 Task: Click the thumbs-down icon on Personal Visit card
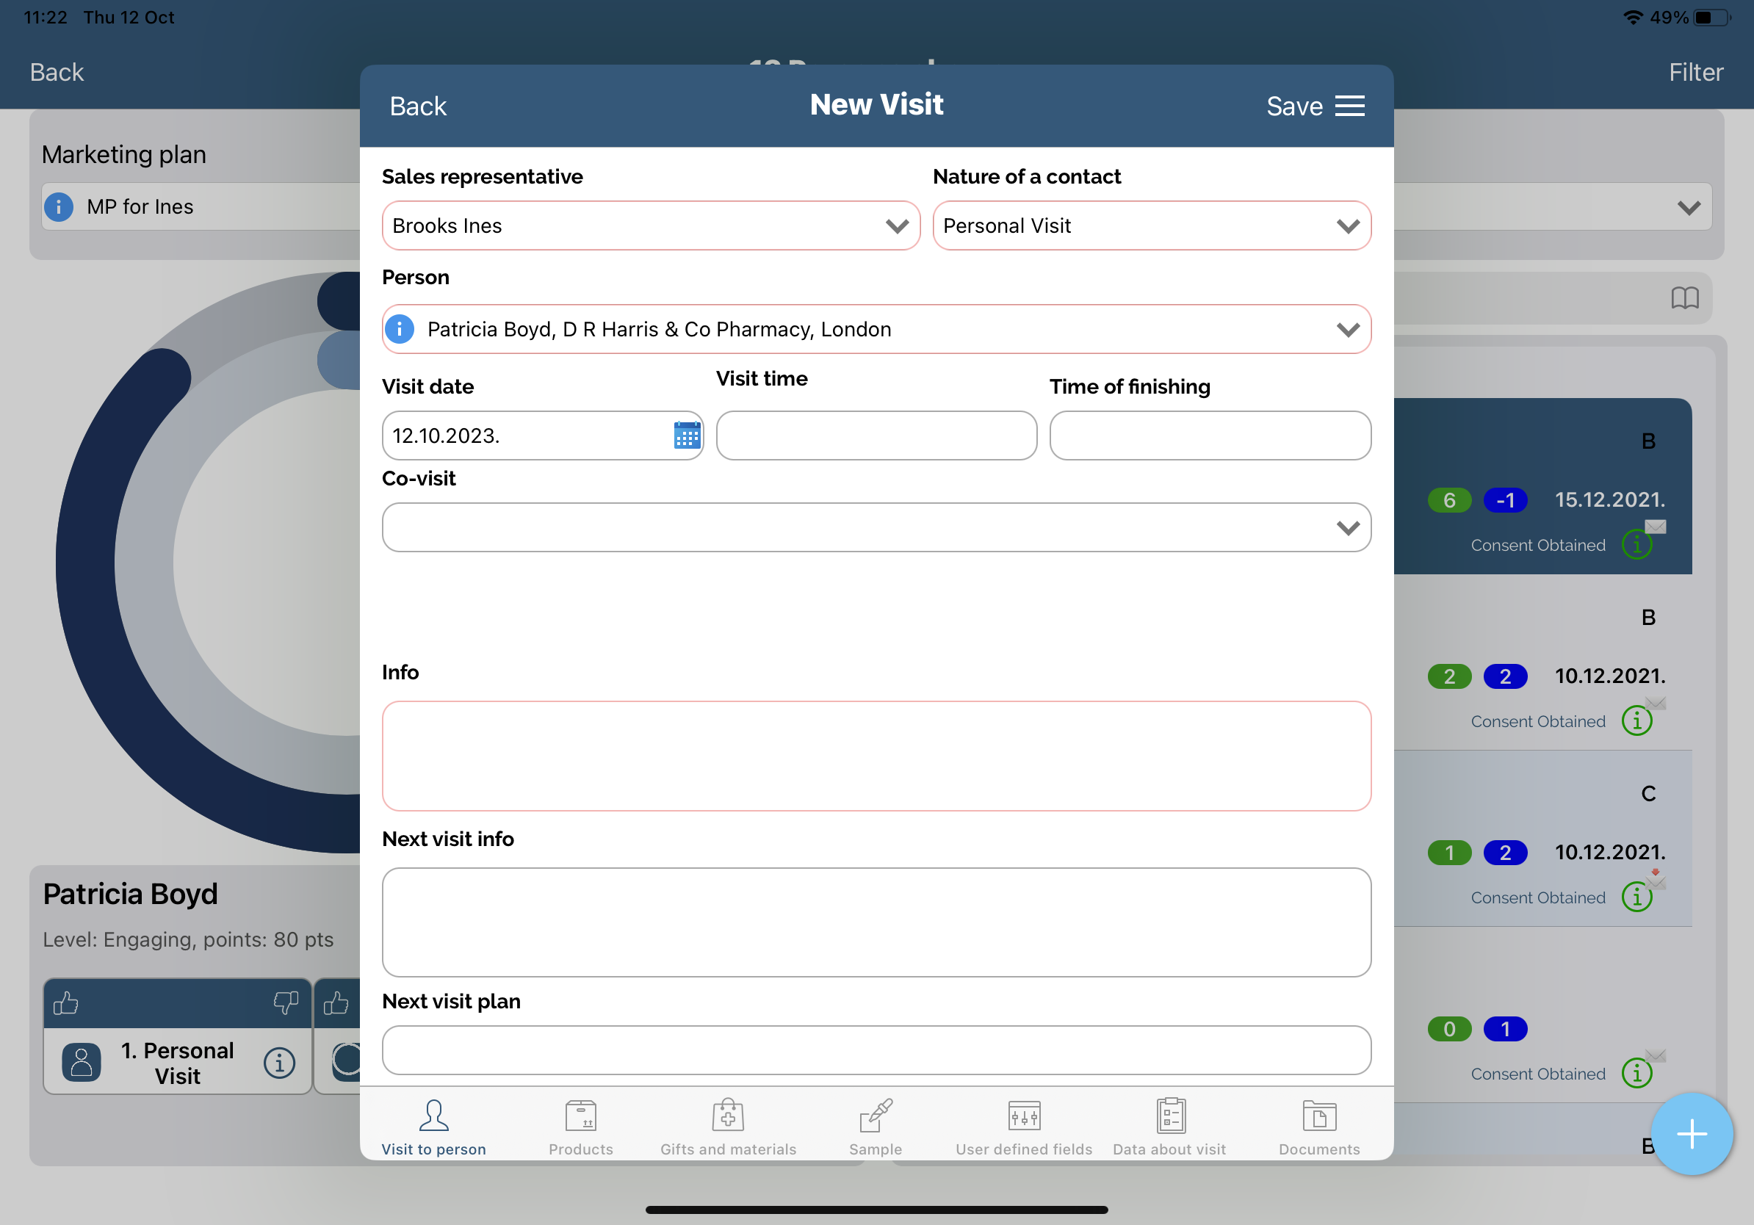click(x=286, y=1002)
